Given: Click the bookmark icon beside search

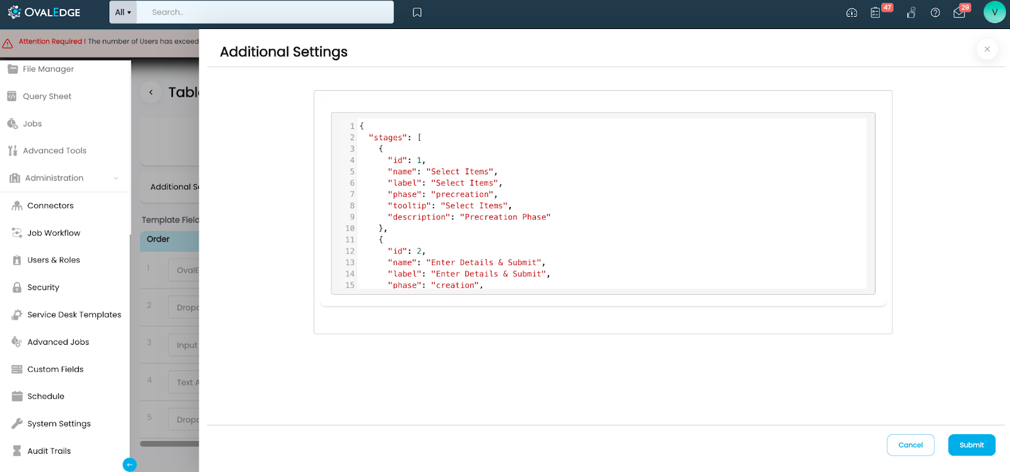Looking at the screenshot, I should 417,13.
